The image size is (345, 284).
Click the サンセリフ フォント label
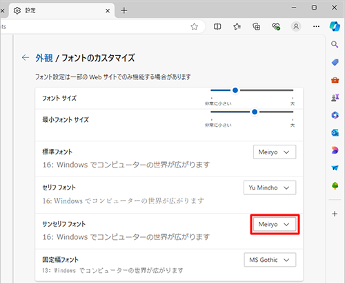64,224
